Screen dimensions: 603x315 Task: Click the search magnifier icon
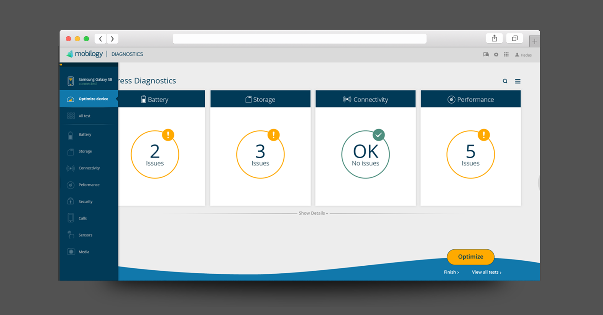click(x=505, y=81)
